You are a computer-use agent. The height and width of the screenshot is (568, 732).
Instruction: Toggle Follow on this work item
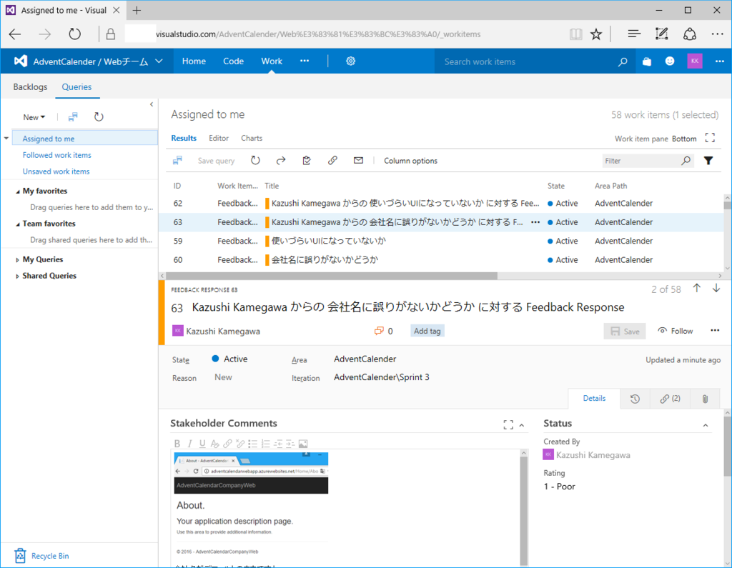[x=675, y=331]
